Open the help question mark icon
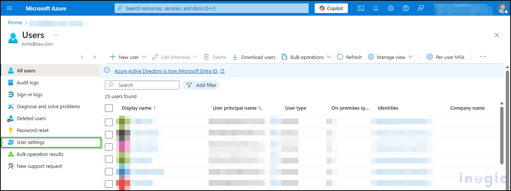Viewport: 511px width, 191px height. 406,8
